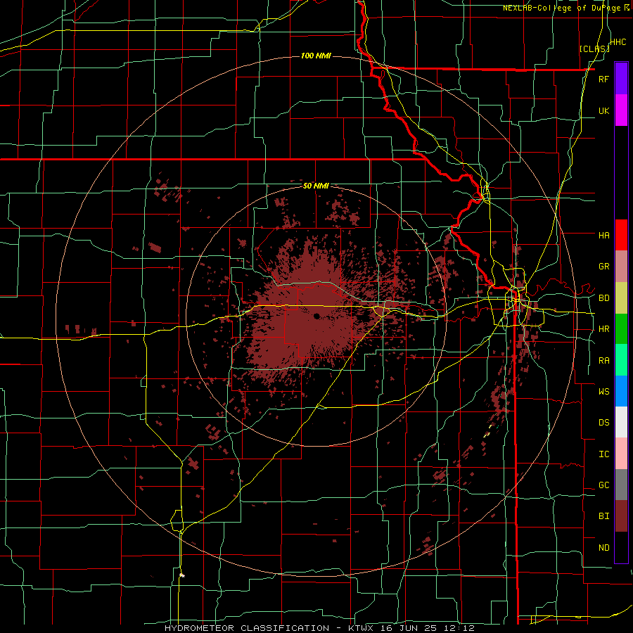Click the 'ND' legend label

(603, 548)
